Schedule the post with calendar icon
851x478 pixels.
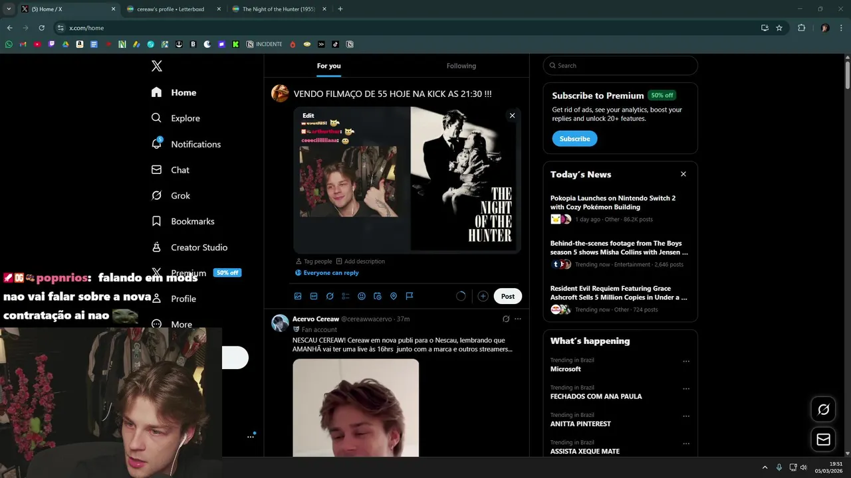[x=378, y=296]
